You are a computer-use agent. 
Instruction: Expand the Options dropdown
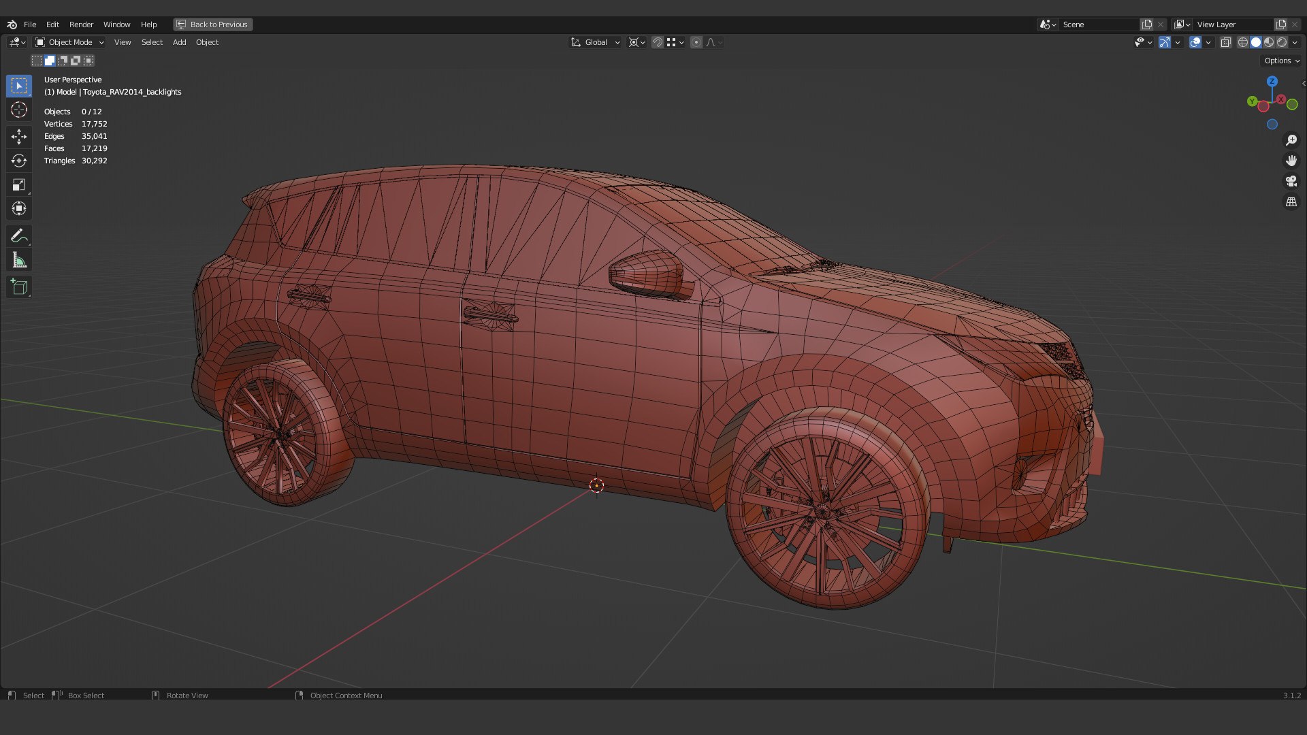point(1282,61)
